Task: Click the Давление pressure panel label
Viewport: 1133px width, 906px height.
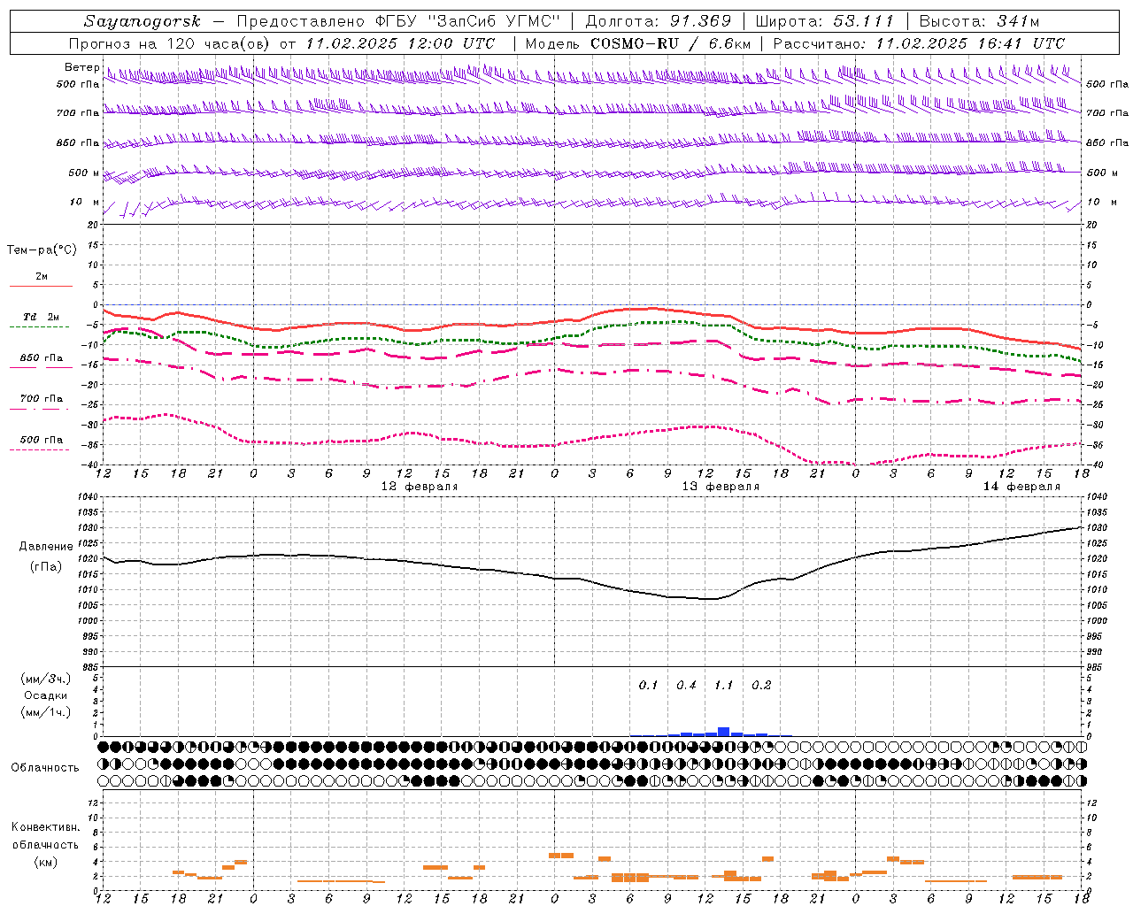Action: pos(46,547)
